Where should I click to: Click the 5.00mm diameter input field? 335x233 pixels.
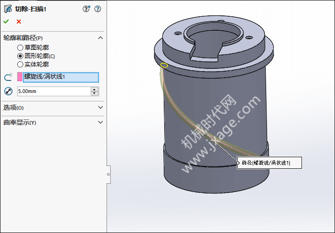pyautogui.click(x=54, y=91)
